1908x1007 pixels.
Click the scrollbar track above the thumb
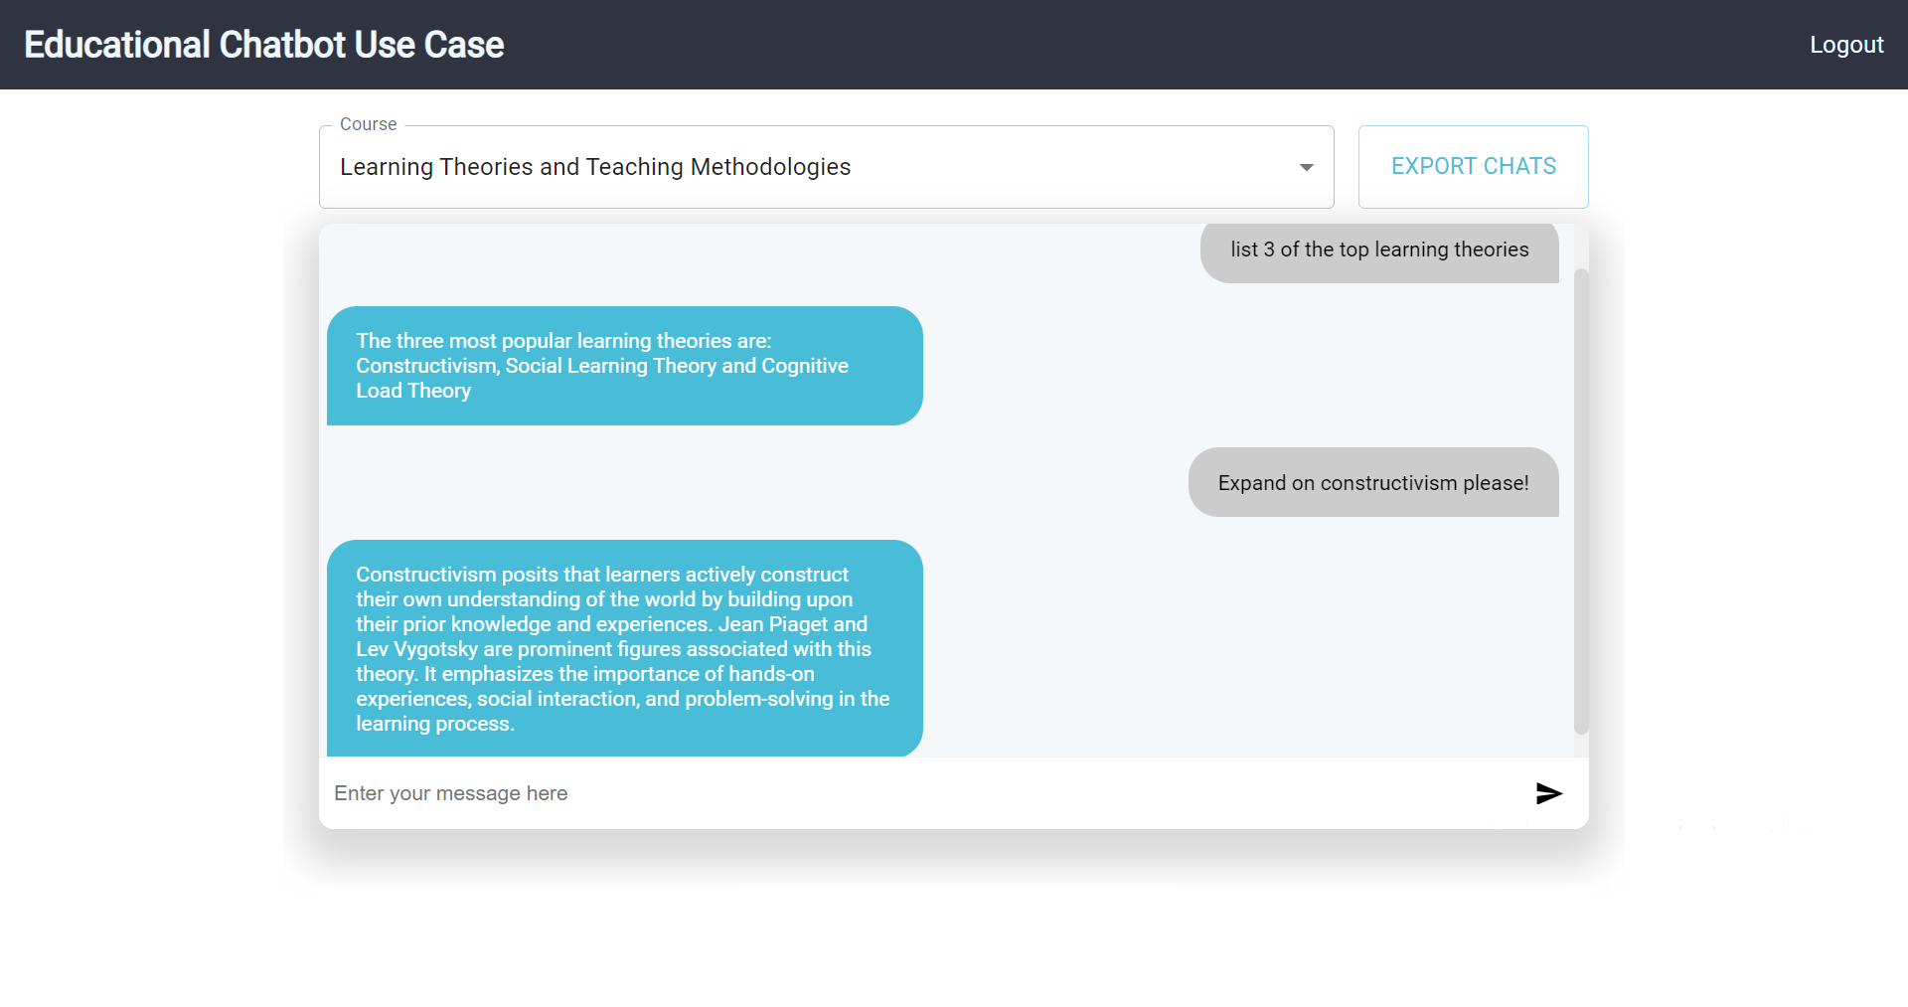click(1581, 246)
